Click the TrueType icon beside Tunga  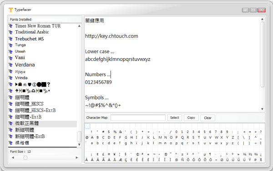tap(10, 45)
